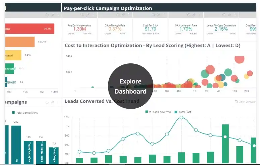The height and width of the screenshot is (165, 260).
Task: Edit the GA Conversion Rate widget
Action: click(194, 15)
